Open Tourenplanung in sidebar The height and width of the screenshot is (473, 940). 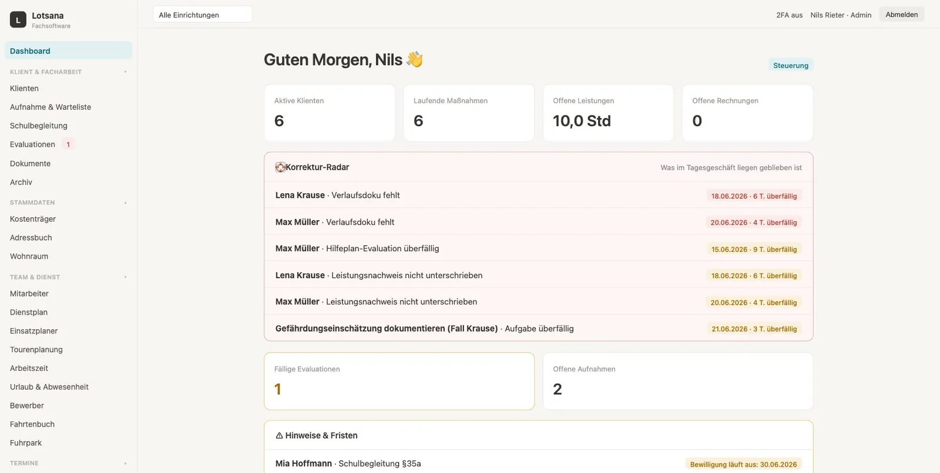coord(69,350)
